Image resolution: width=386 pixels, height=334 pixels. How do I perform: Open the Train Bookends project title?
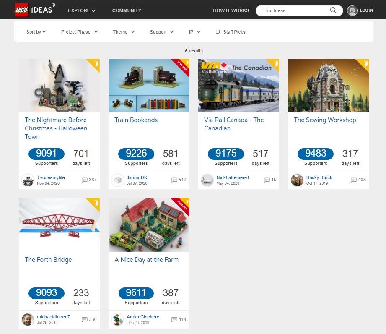pyautogui.click(x=136, y=120)
